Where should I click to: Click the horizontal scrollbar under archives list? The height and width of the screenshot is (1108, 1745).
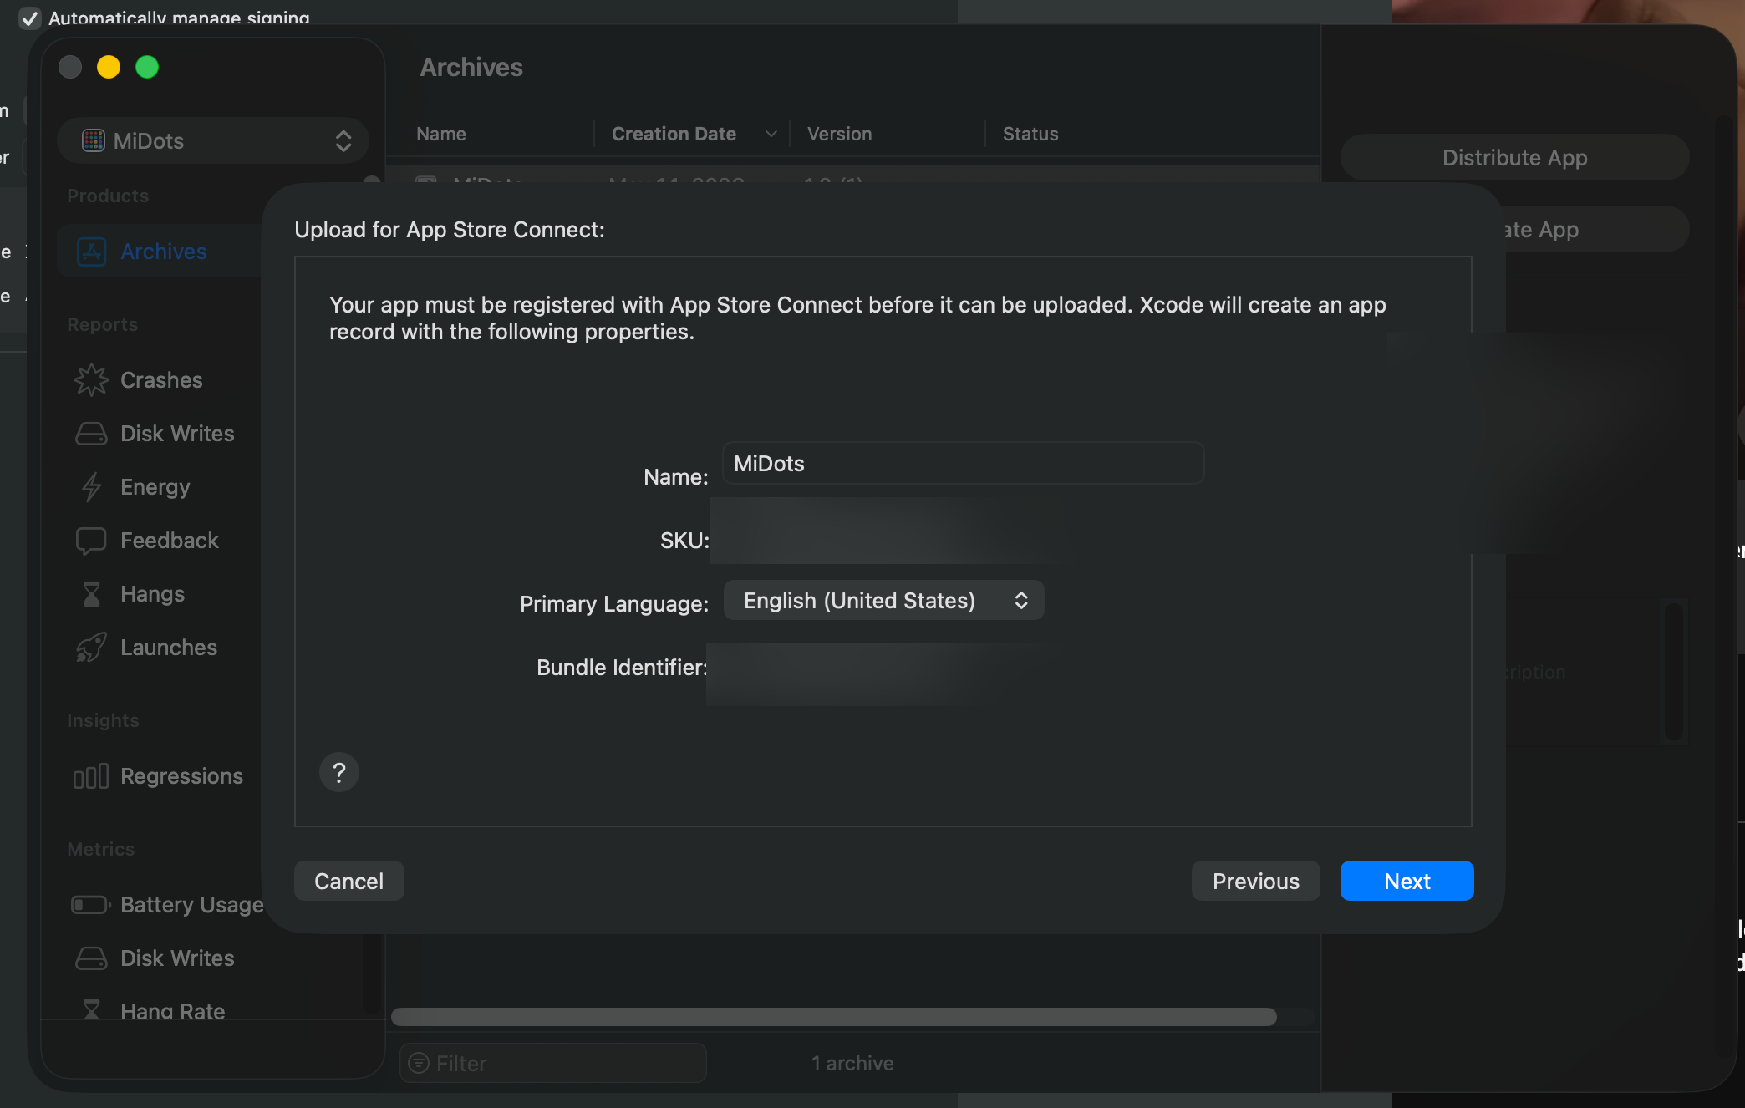click(x=833, y=1016)
